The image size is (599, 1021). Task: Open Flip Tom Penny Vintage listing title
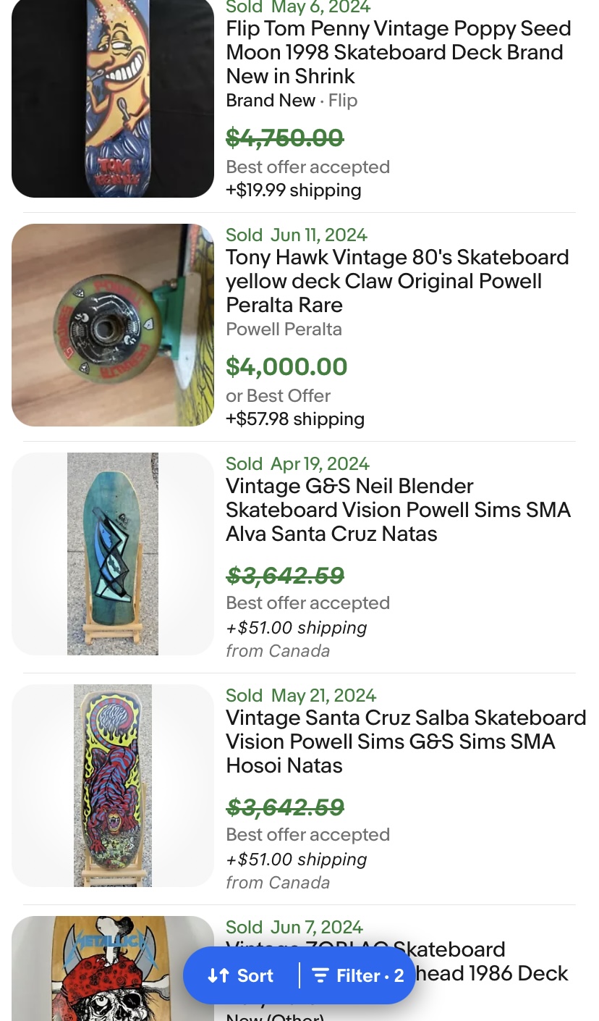(399, 52)
